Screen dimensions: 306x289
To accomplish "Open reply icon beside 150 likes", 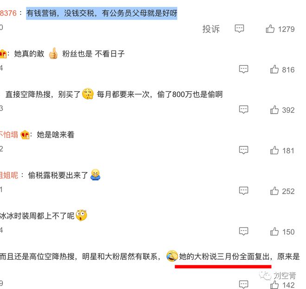I will [x=243, y=232].
